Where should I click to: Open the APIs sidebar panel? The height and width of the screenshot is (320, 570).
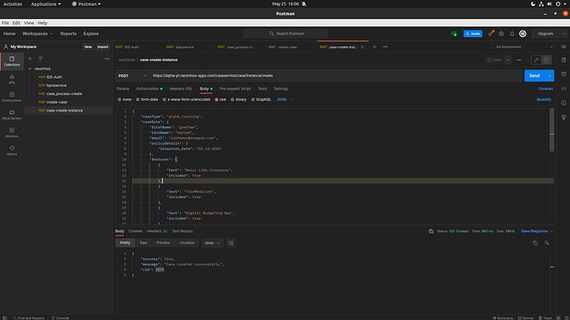click(x=12, y=79)
